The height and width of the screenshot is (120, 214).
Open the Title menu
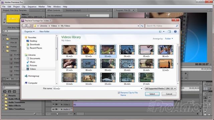tap(49, 7)
